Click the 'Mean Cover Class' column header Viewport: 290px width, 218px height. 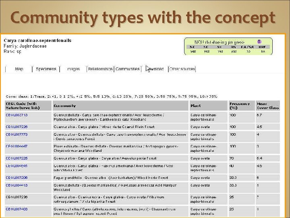pyautogui.click(x=267, y=106)
